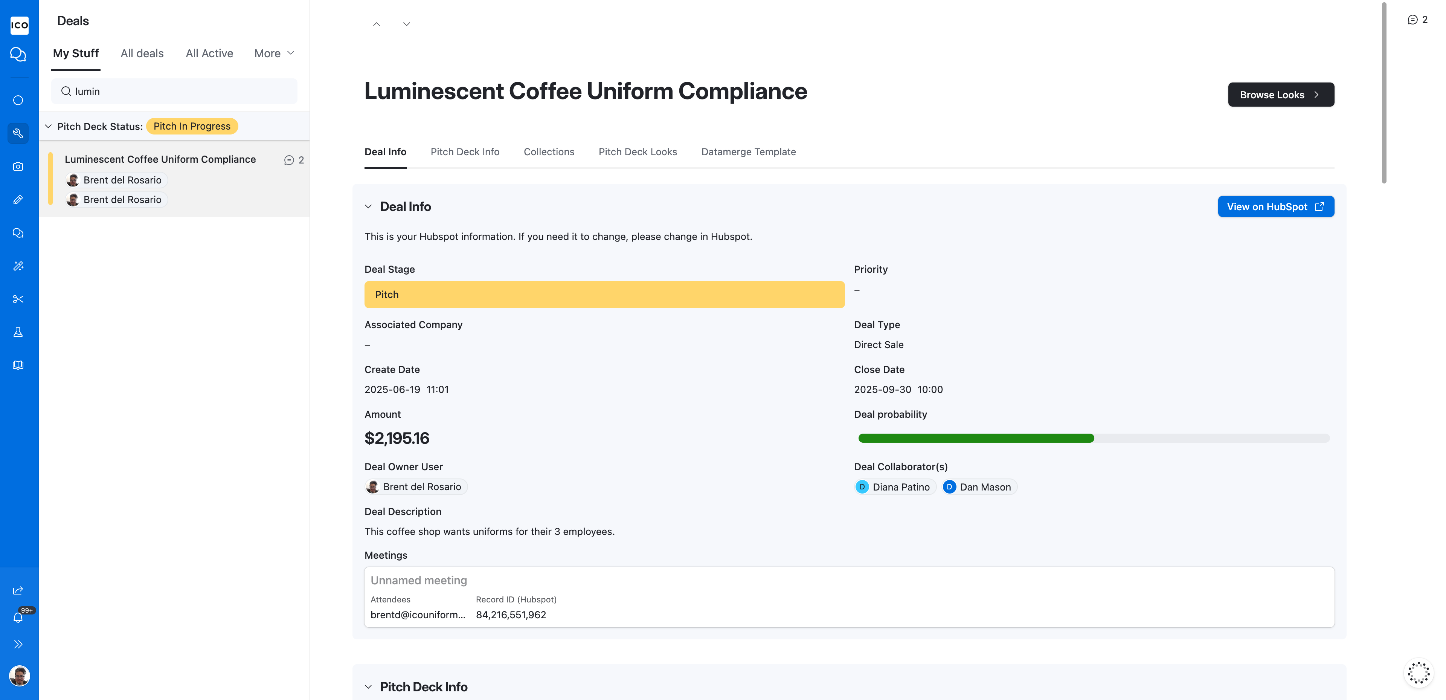Open the notifications bell with 99+ badge
Viewport: 1446px width, 700px height.
coord(18,617)
